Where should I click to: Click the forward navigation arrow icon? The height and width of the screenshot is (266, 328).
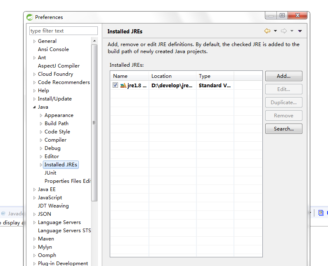284,31
